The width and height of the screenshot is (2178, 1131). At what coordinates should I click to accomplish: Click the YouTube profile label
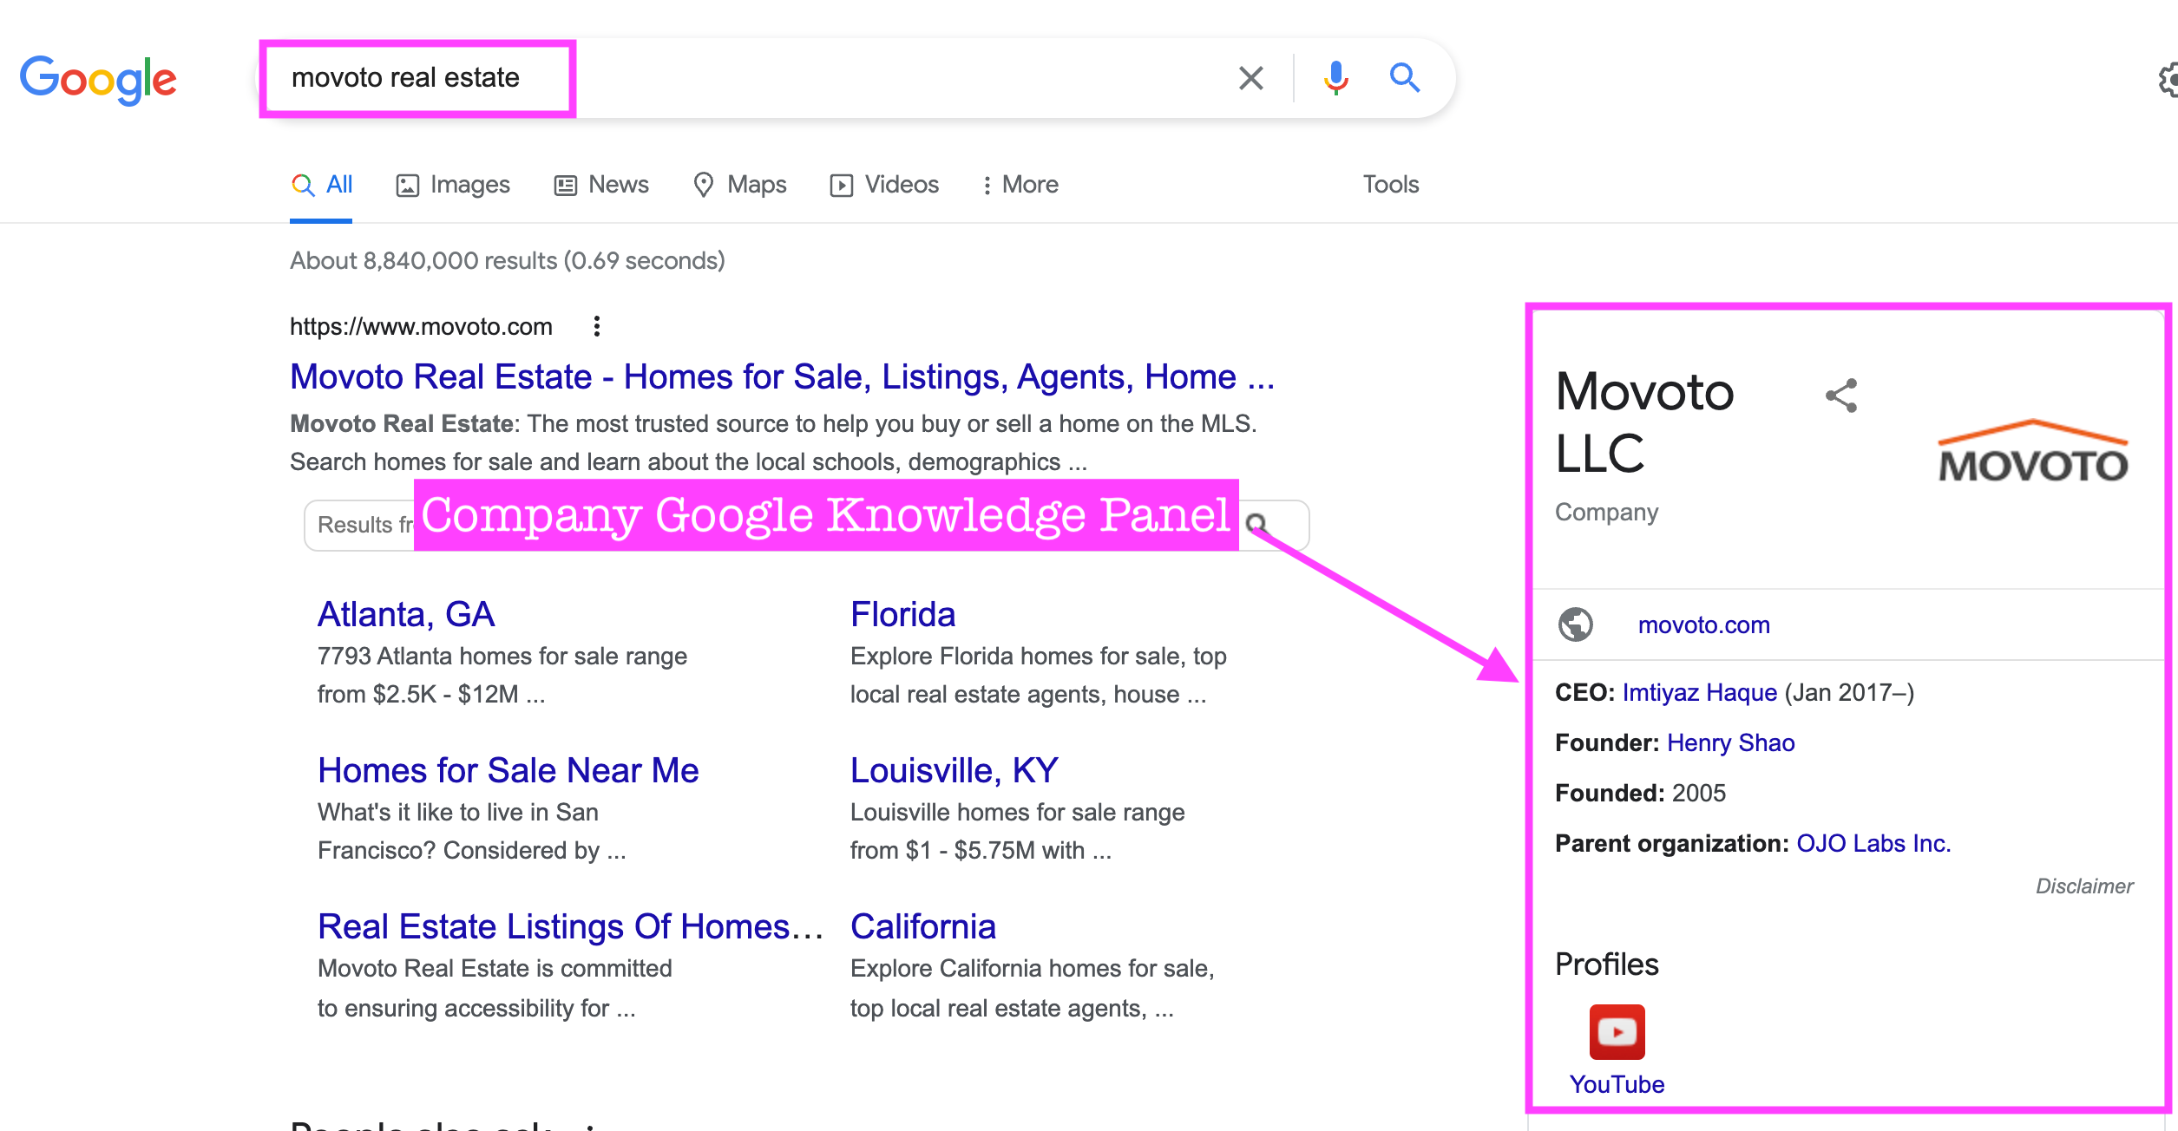click(1617, 1084)
